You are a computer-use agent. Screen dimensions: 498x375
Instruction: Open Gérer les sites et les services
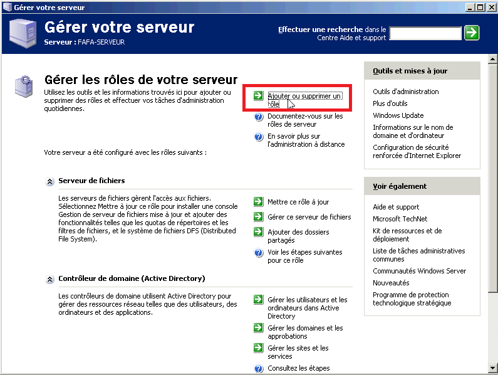pos(298,352)
